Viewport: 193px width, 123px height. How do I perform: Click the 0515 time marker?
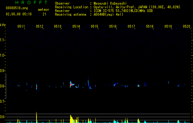[95, 26]
